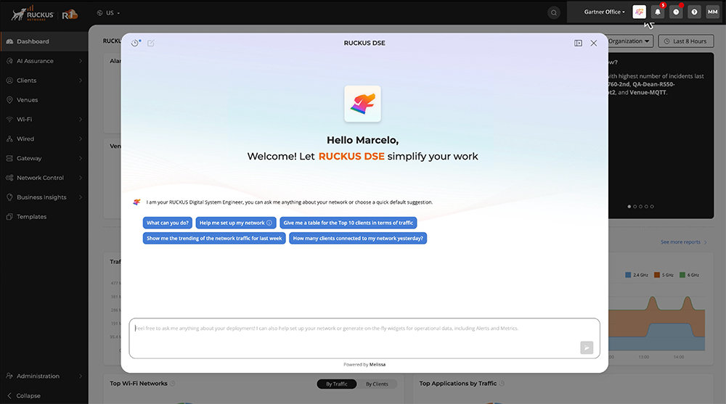726x404 pixels.
Task: Expand the Wi-Fi sidebar menu
Action: click(44, 119)
